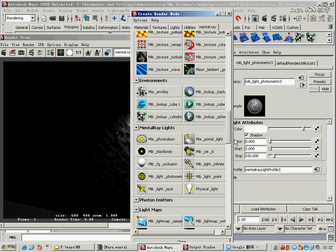336x252 pixels.
Task: Create a Physical_light node
Action: [x=204, y=189]
